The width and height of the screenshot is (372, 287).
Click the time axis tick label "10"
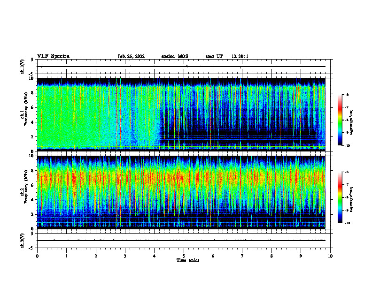tap(330, 256)
